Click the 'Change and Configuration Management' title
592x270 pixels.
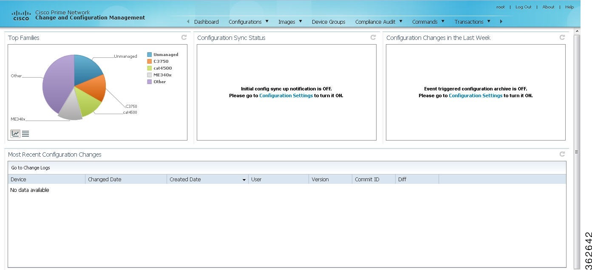tap(90, 18)
